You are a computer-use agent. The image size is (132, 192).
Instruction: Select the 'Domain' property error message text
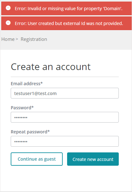click(69, 9)
